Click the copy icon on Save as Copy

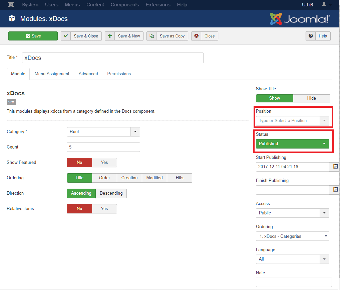152,36
